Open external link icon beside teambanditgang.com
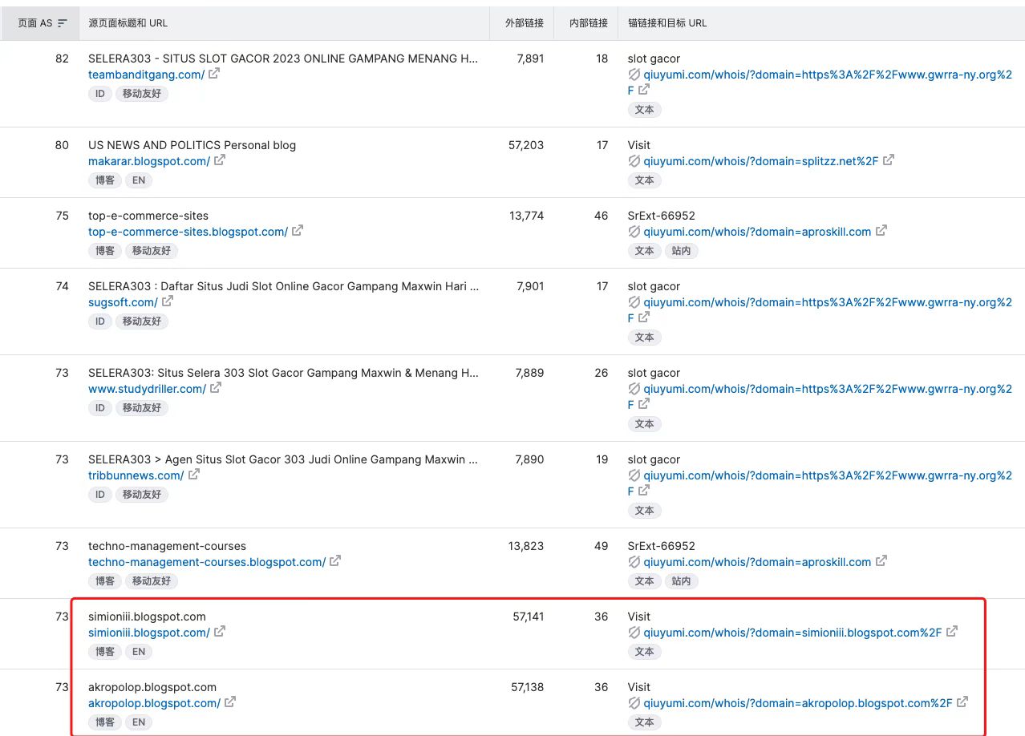Screen dimensions: 1025x736 click(214, 74)
